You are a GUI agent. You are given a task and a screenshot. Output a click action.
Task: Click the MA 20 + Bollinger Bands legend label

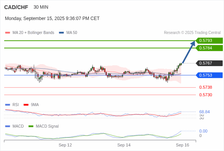(x=33, y=33)
